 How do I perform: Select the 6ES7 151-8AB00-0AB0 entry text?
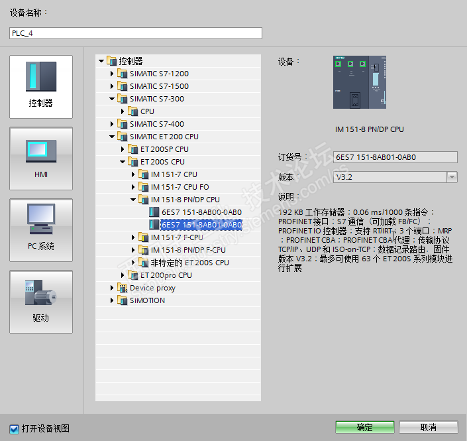click(201, 212)
